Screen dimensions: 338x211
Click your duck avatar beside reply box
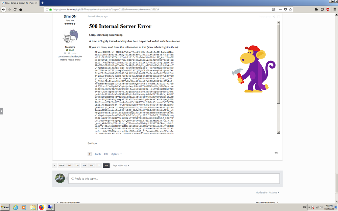point(60,178)
